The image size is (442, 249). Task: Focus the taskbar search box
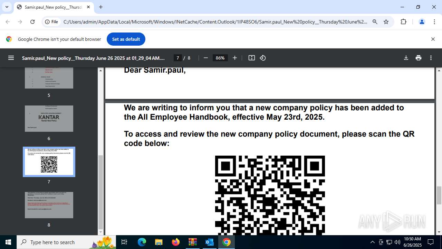66,242
